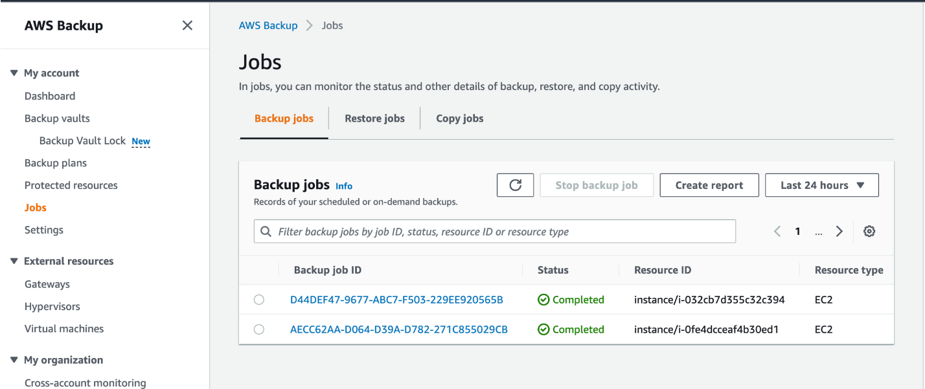
Task: Click EC2 type in D44DEF47 row
Action: tap(823, 300)
